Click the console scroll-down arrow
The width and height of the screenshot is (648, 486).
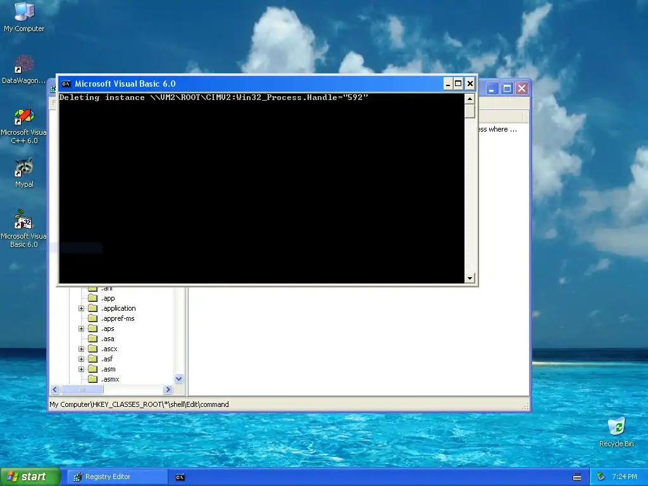pyautogui.click(x=470, y=278)
